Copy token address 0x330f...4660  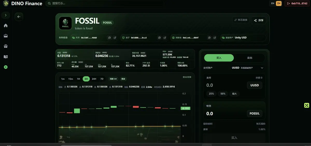pyautogui.click(x=109, y=38)
